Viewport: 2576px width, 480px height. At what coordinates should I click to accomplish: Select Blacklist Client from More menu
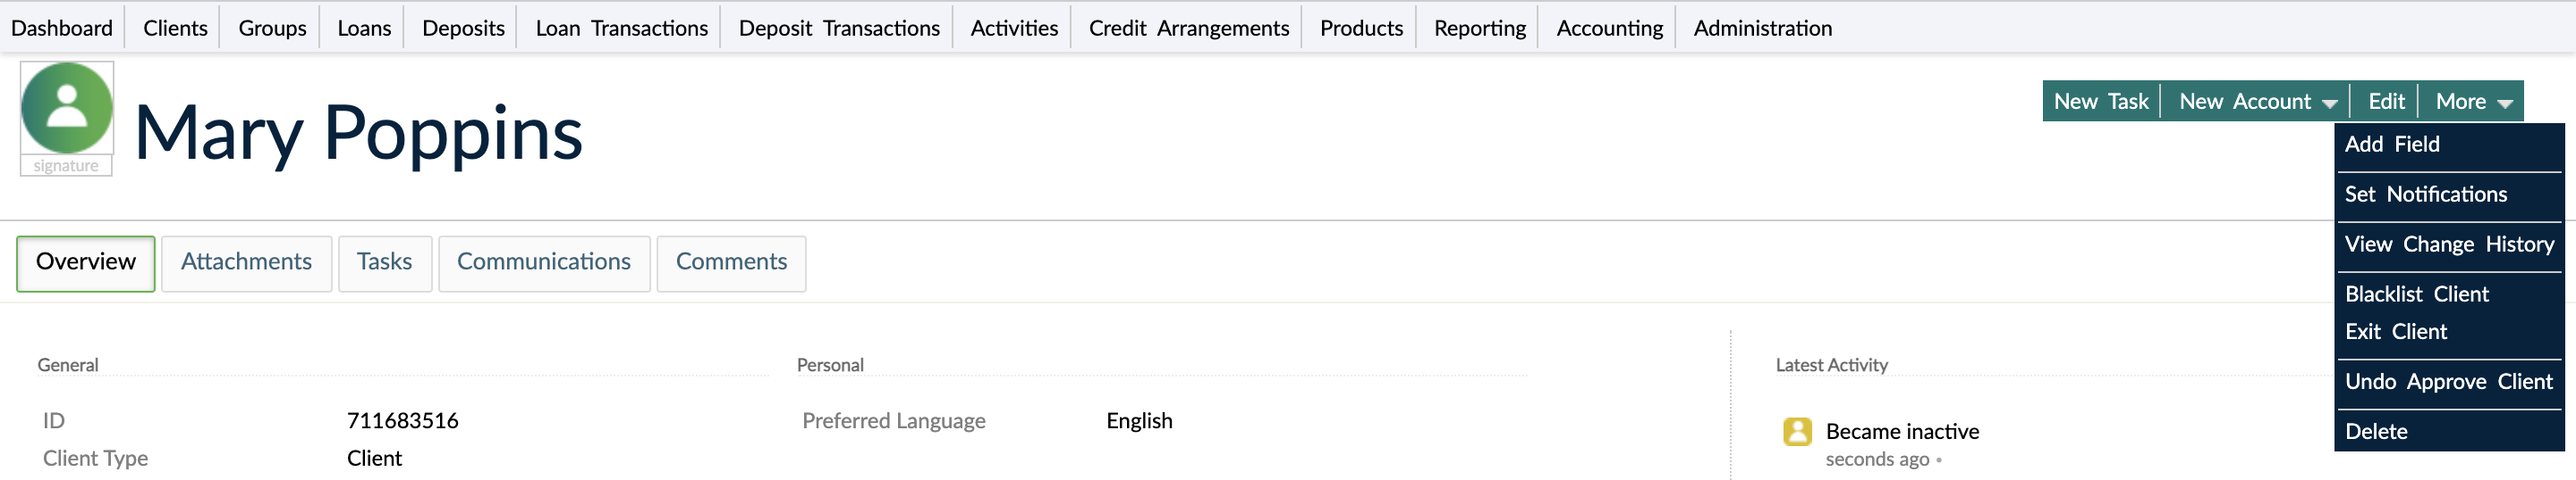[x=2416, y=294]
